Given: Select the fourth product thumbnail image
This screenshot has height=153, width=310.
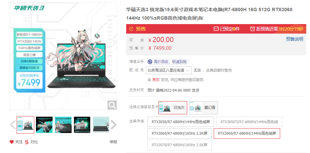Looking at the screenshot, I should tap(82, 125).
